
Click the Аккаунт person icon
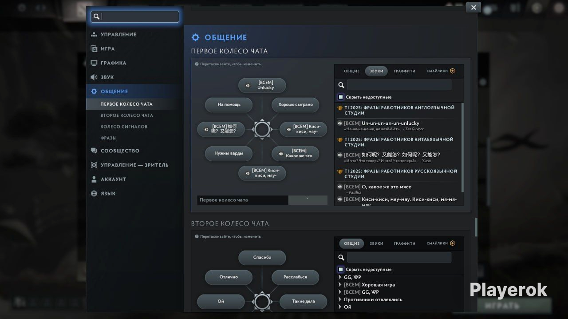pyautogui.click(x=94, y=179)
